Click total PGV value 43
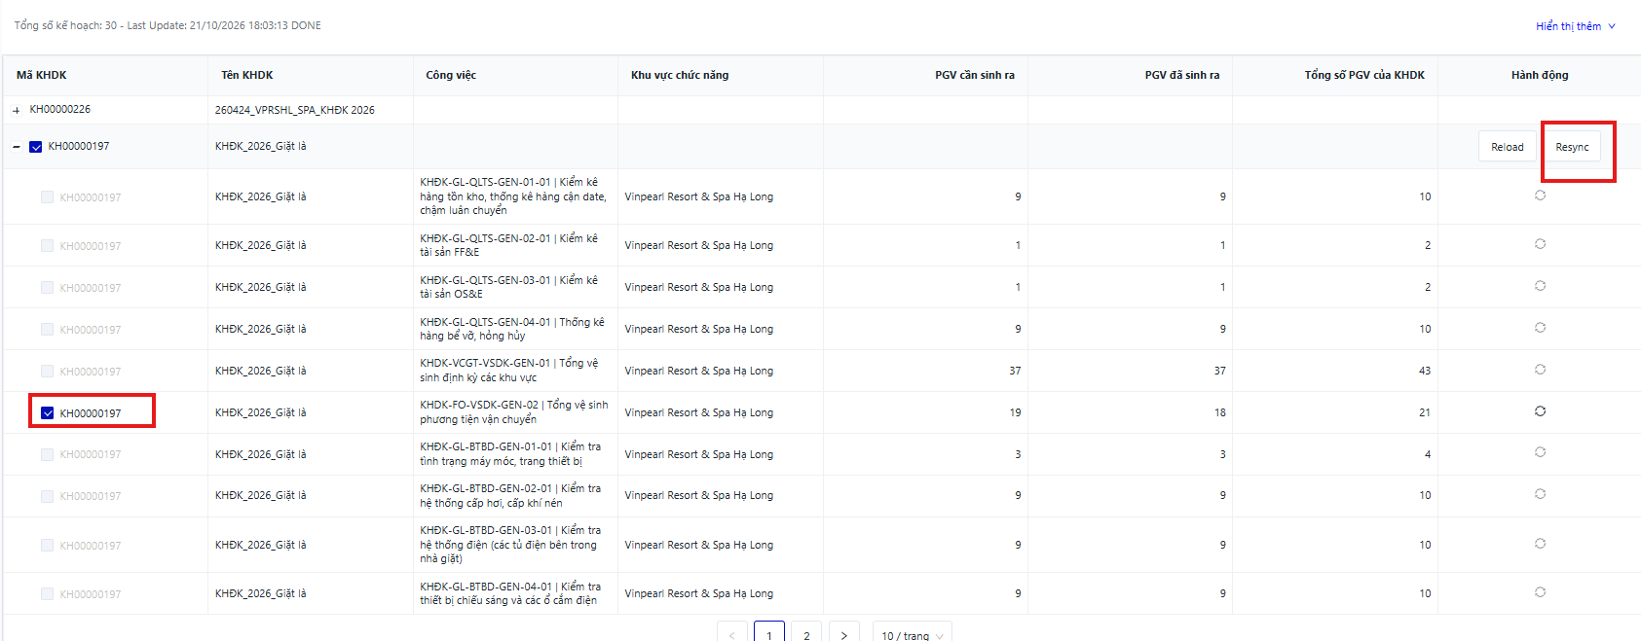The image size is (1641, 641). point(1425,371)
